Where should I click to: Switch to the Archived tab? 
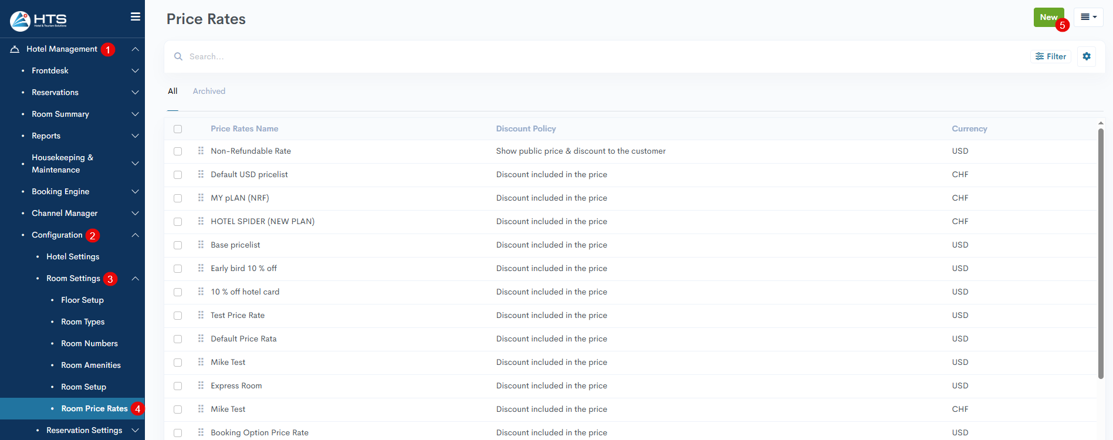click(x=209, y=91)
